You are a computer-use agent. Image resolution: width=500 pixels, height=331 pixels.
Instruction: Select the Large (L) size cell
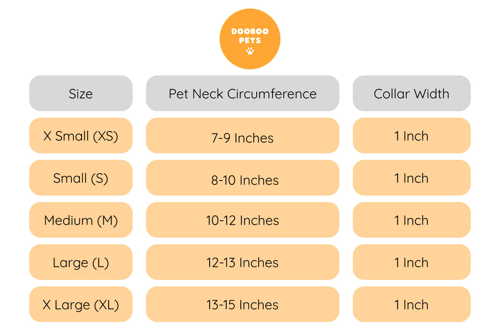point(81,262)
